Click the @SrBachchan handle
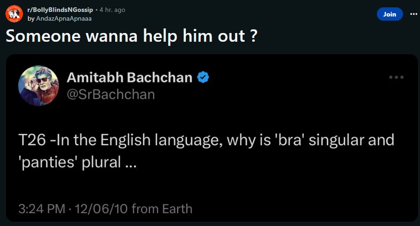Viewport: 420px width, 226px height. point(111,94)
